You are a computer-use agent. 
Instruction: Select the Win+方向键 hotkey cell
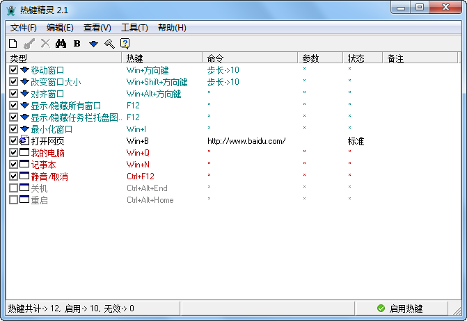[148, 70]
